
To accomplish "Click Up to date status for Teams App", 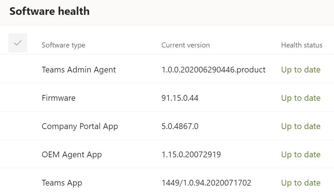I will click(x=301, y=183).
